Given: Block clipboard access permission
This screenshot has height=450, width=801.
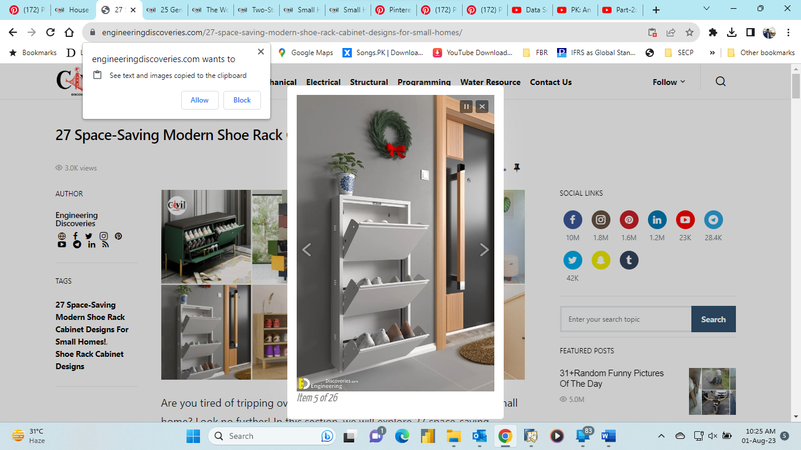Looking at the screenshot, I should click(x=242, y=100).
